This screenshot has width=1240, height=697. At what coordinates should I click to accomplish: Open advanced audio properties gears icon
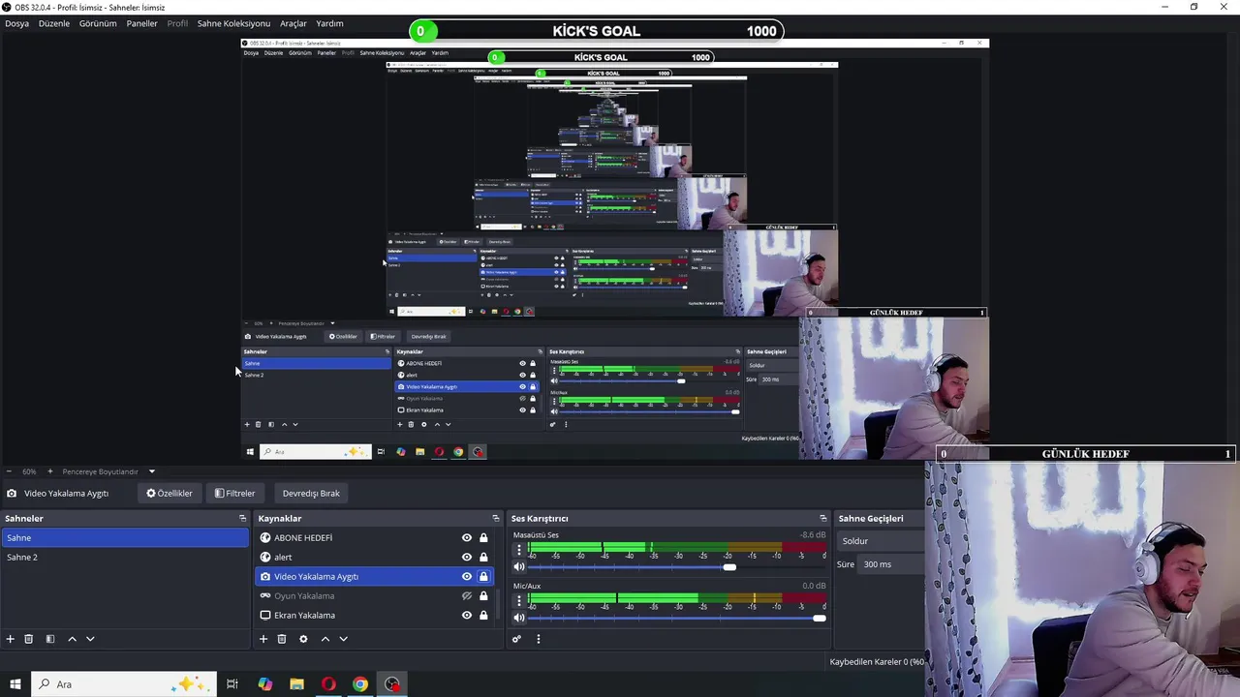(516, 639)
